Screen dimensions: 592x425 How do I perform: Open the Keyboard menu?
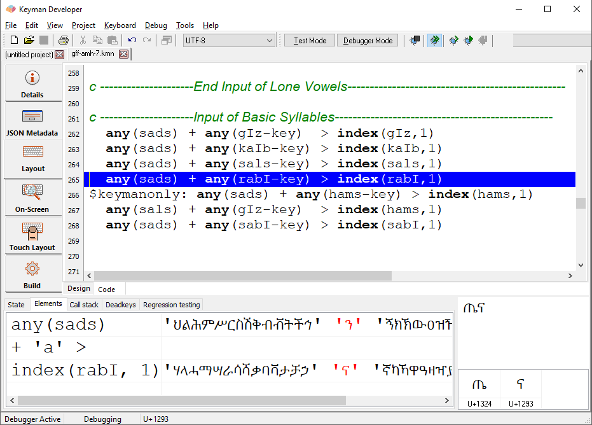pos(120,25)
